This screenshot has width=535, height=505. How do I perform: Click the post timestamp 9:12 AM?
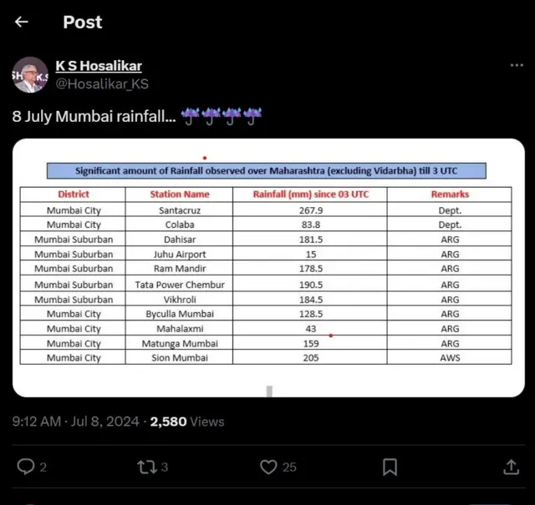click(x=37, y=422)
